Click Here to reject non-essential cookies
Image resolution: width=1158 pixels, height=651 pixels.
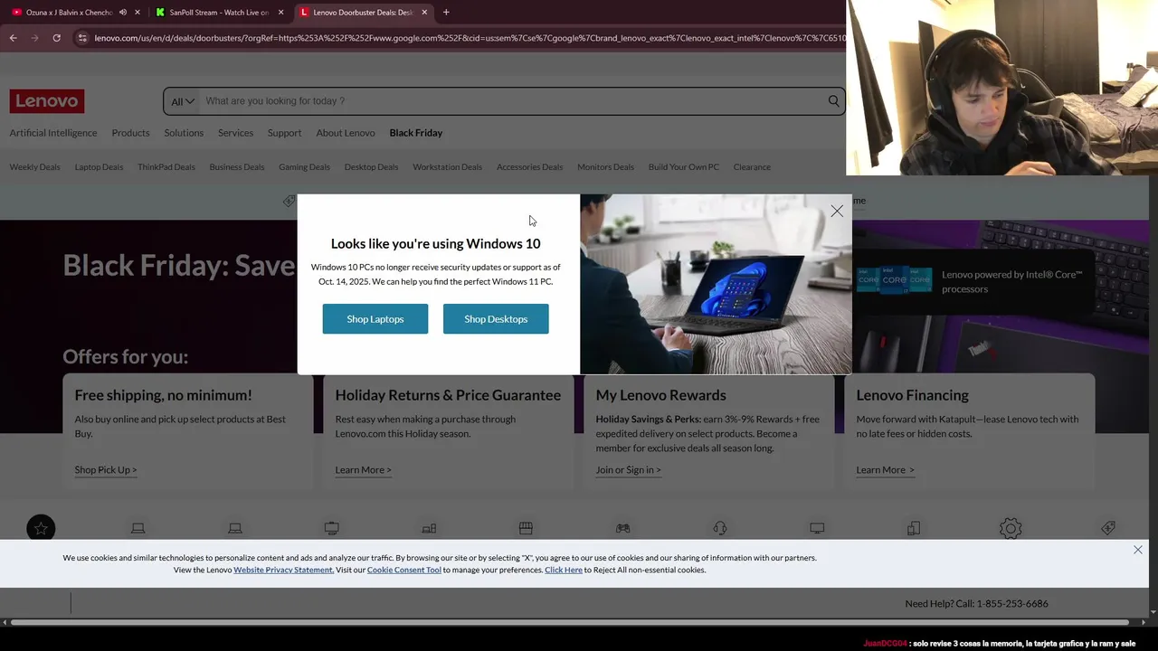tap(564, 570)
